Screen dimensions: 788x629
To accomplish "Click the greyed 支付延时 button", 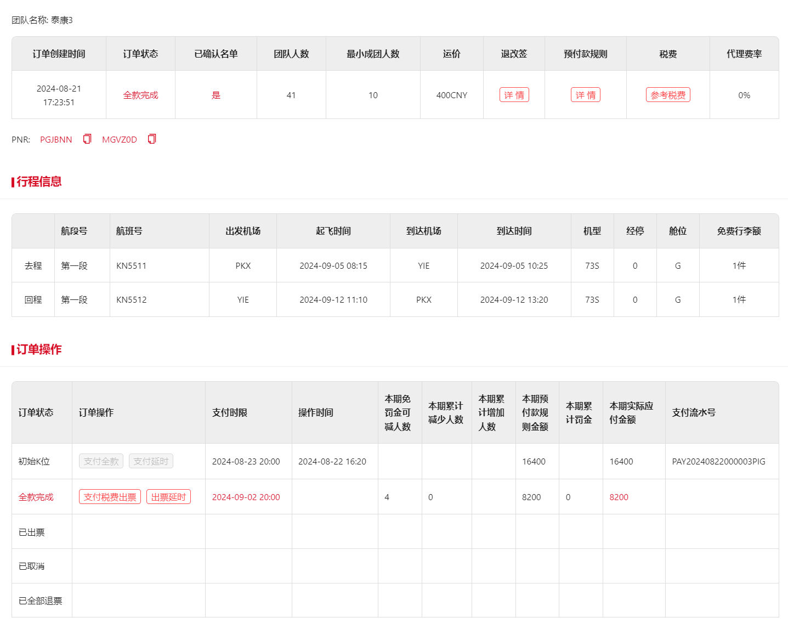I will [x=151, y=461].
